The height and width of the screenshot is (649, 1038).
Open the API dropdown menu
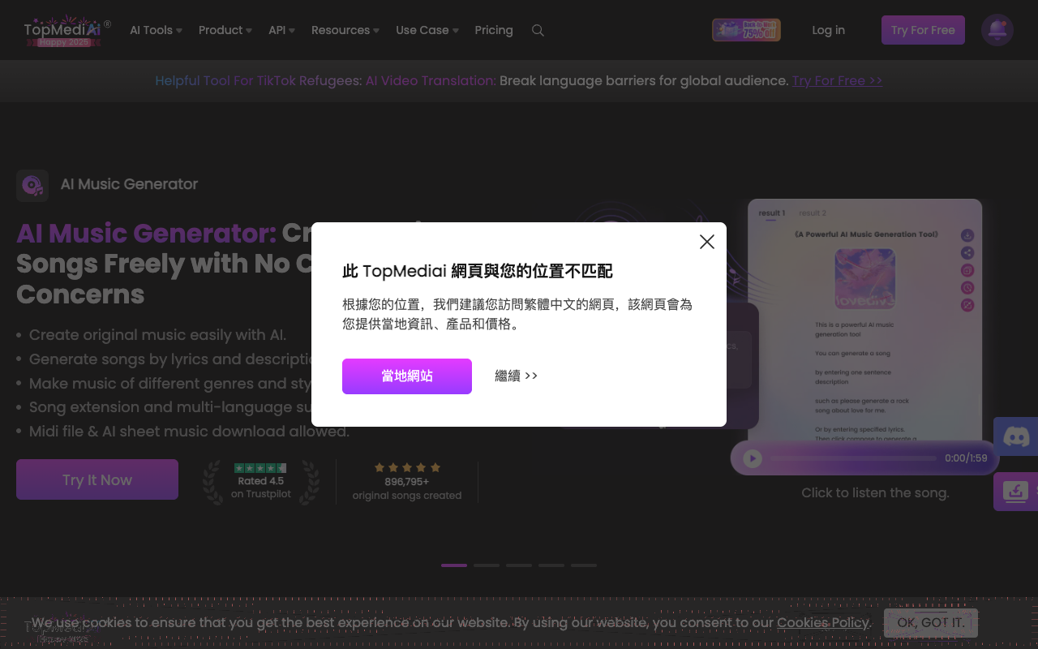(x=281, y=30)
